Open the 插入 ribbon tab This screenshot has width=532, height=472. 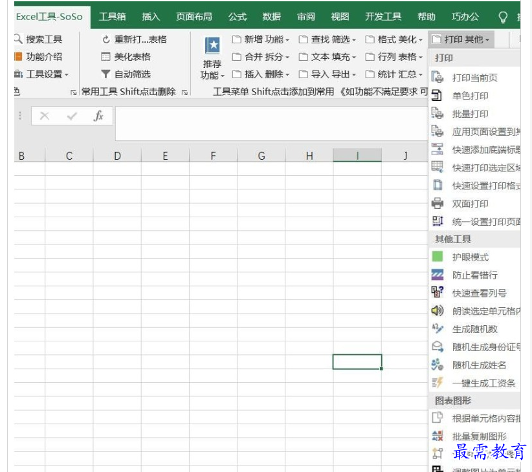pos(151,17)
